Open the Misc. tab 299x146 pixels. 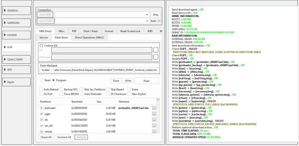tap(62, 31)
